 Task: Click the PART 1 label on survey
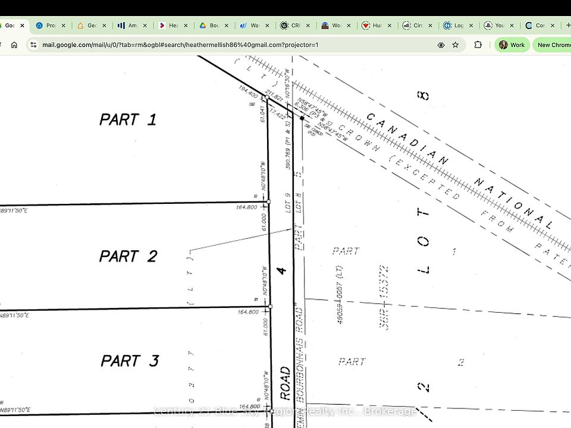[x=128, y=119]
